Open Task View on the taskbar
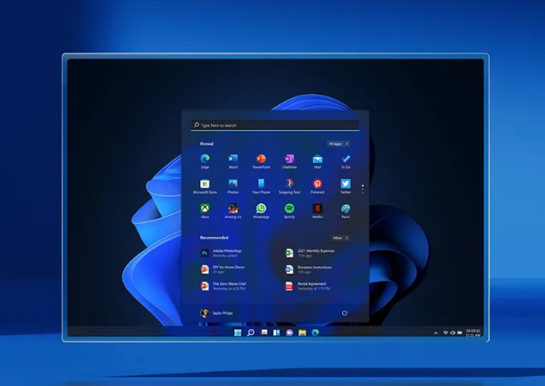 point(264,333)
